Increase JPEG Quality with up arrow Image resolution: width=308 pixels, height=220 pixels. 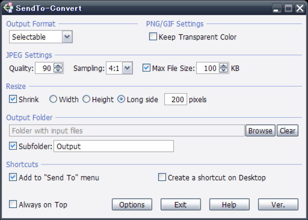coord(59,66)
